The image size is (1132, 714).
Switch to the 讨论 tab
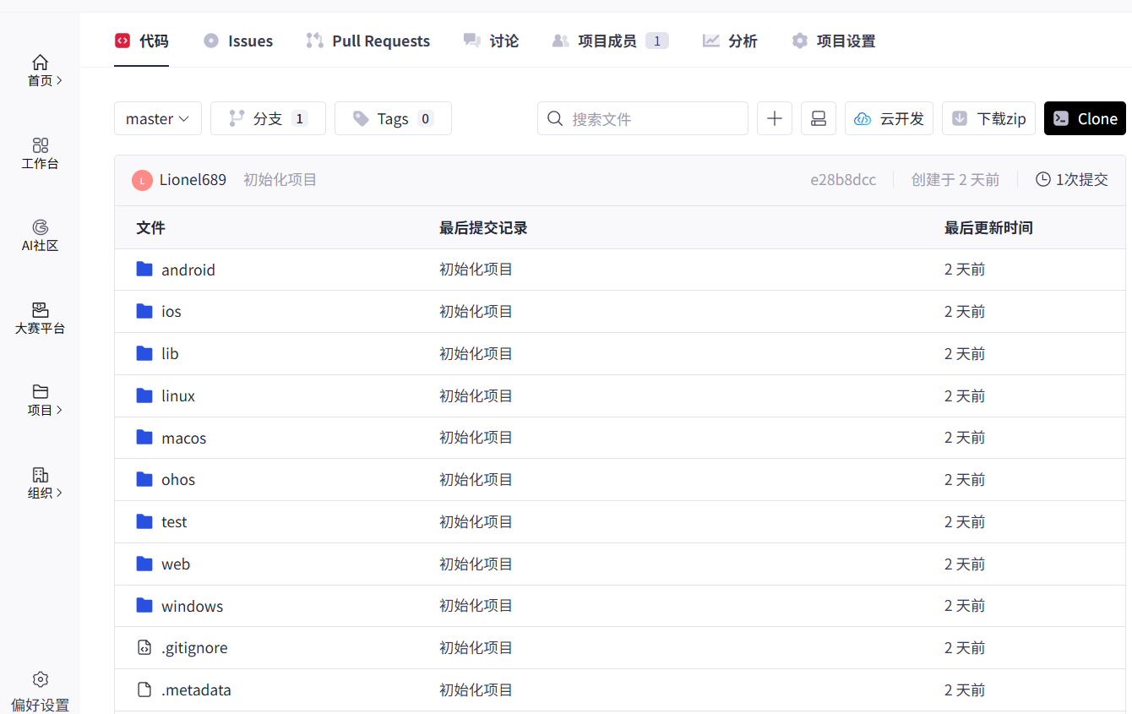pos(492,41)
